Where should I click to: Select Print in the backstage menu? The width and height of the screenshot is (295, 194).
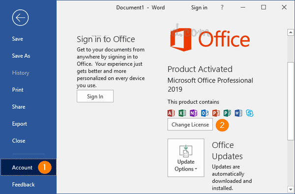(x=18, y=90)
